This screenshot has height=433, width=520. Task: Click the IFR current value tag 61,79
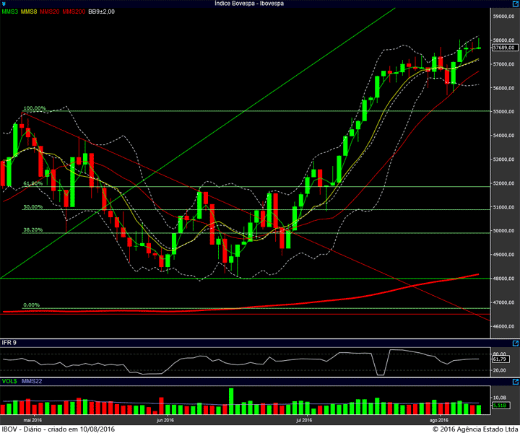coord(500,359)
